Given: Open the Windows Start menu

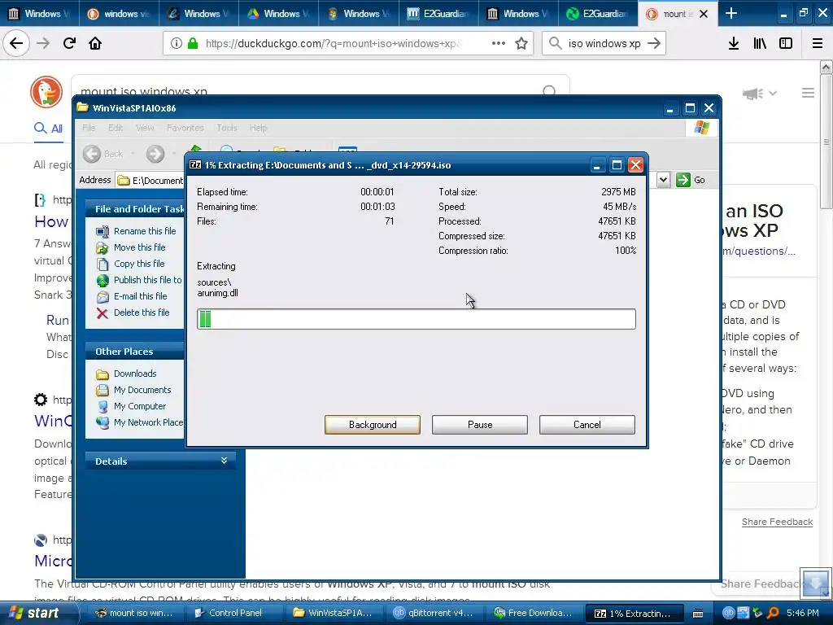Looking at the screenshot, I should [x=34, y=613].
